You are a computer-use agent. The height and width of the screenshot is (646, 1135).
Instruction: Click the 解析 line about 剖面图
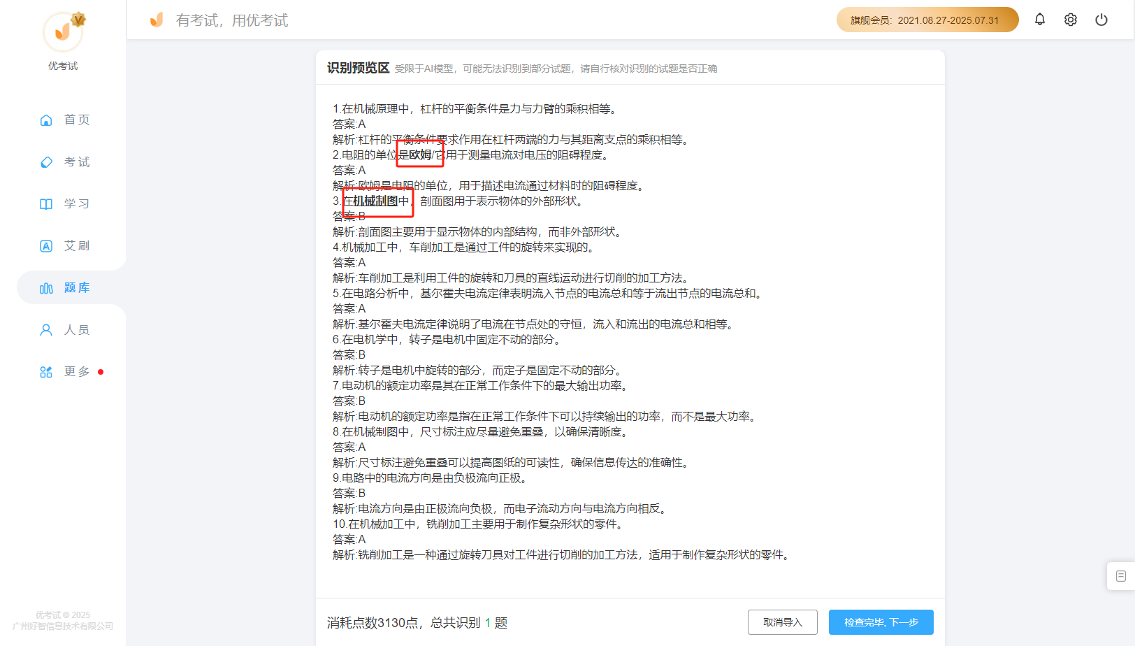point(479,232)
